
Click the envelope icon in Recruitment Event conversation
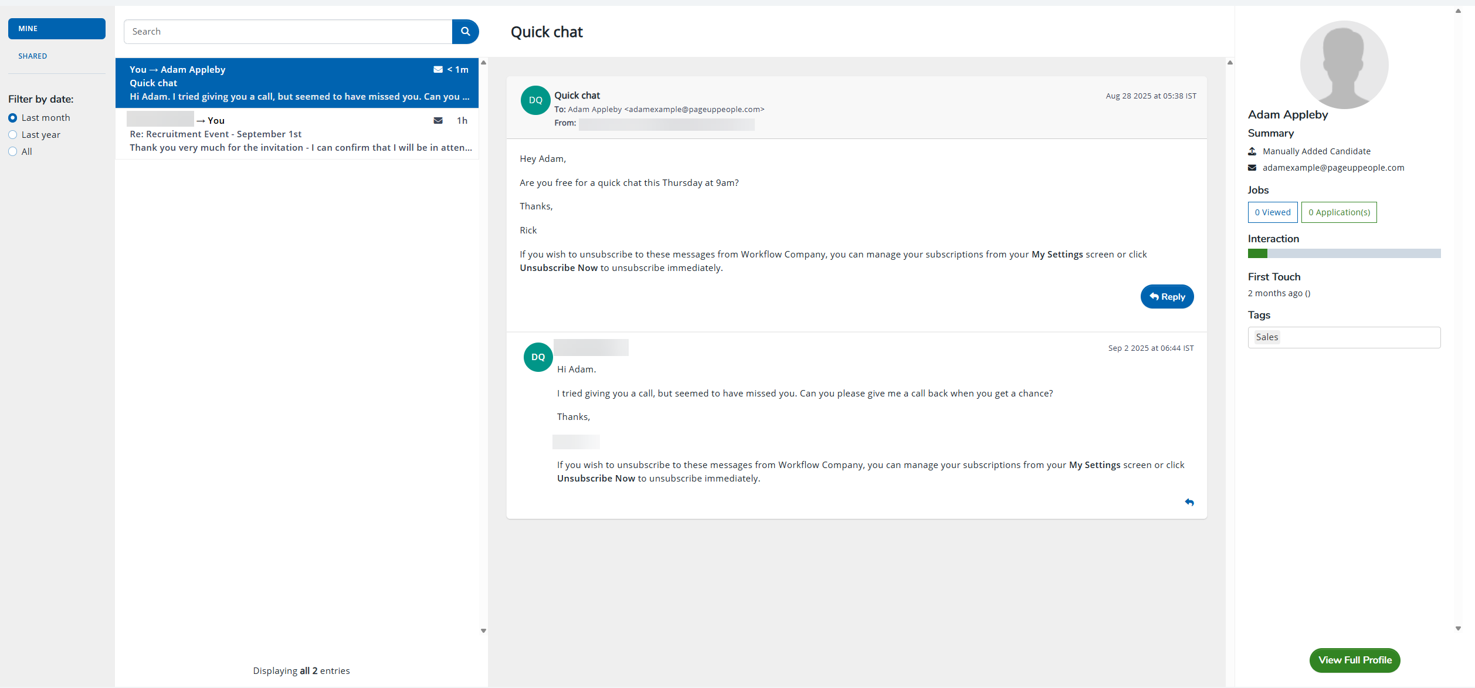[438, 120]
